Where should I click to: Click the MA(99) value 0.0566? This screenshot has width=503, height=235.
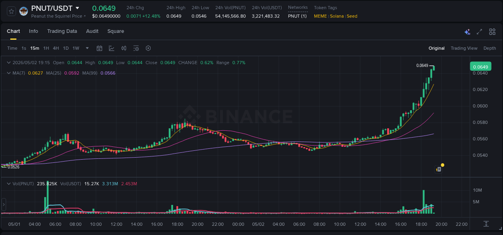click(x=108, y=73)
